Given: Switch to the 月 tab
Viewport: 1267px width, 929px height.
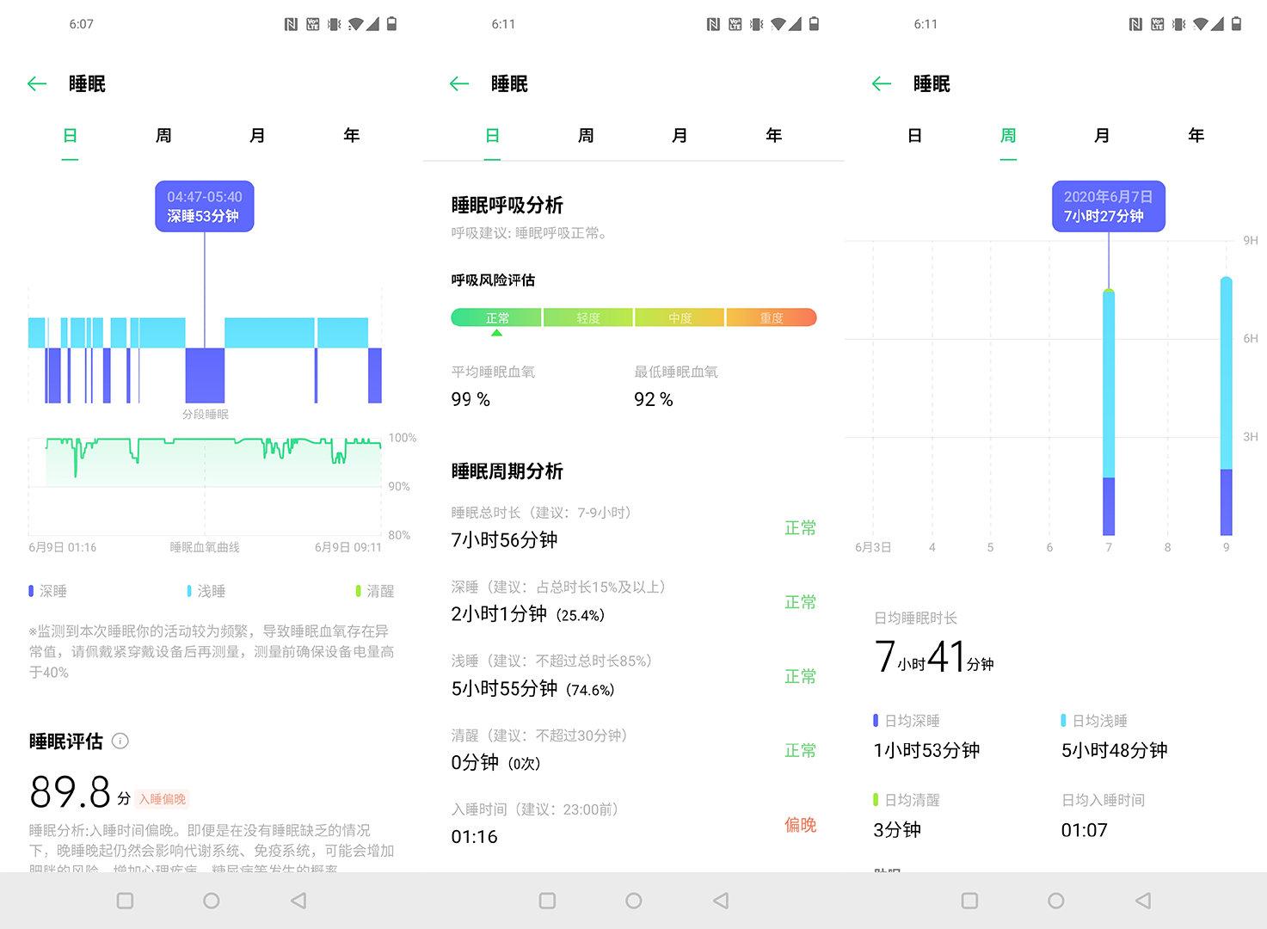Looking at the screenshot, I should click(256, 135).
